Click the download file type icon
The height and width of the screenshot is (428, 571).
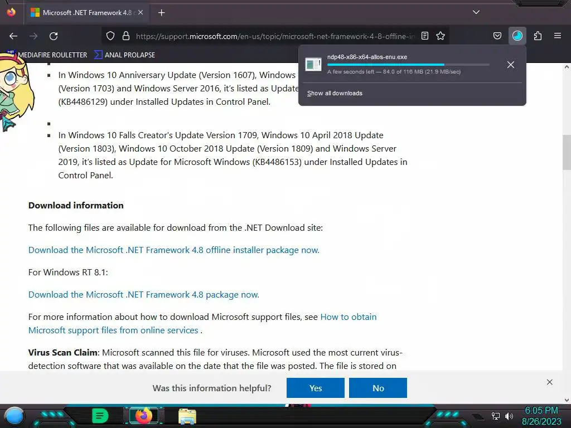pos(313,65)
